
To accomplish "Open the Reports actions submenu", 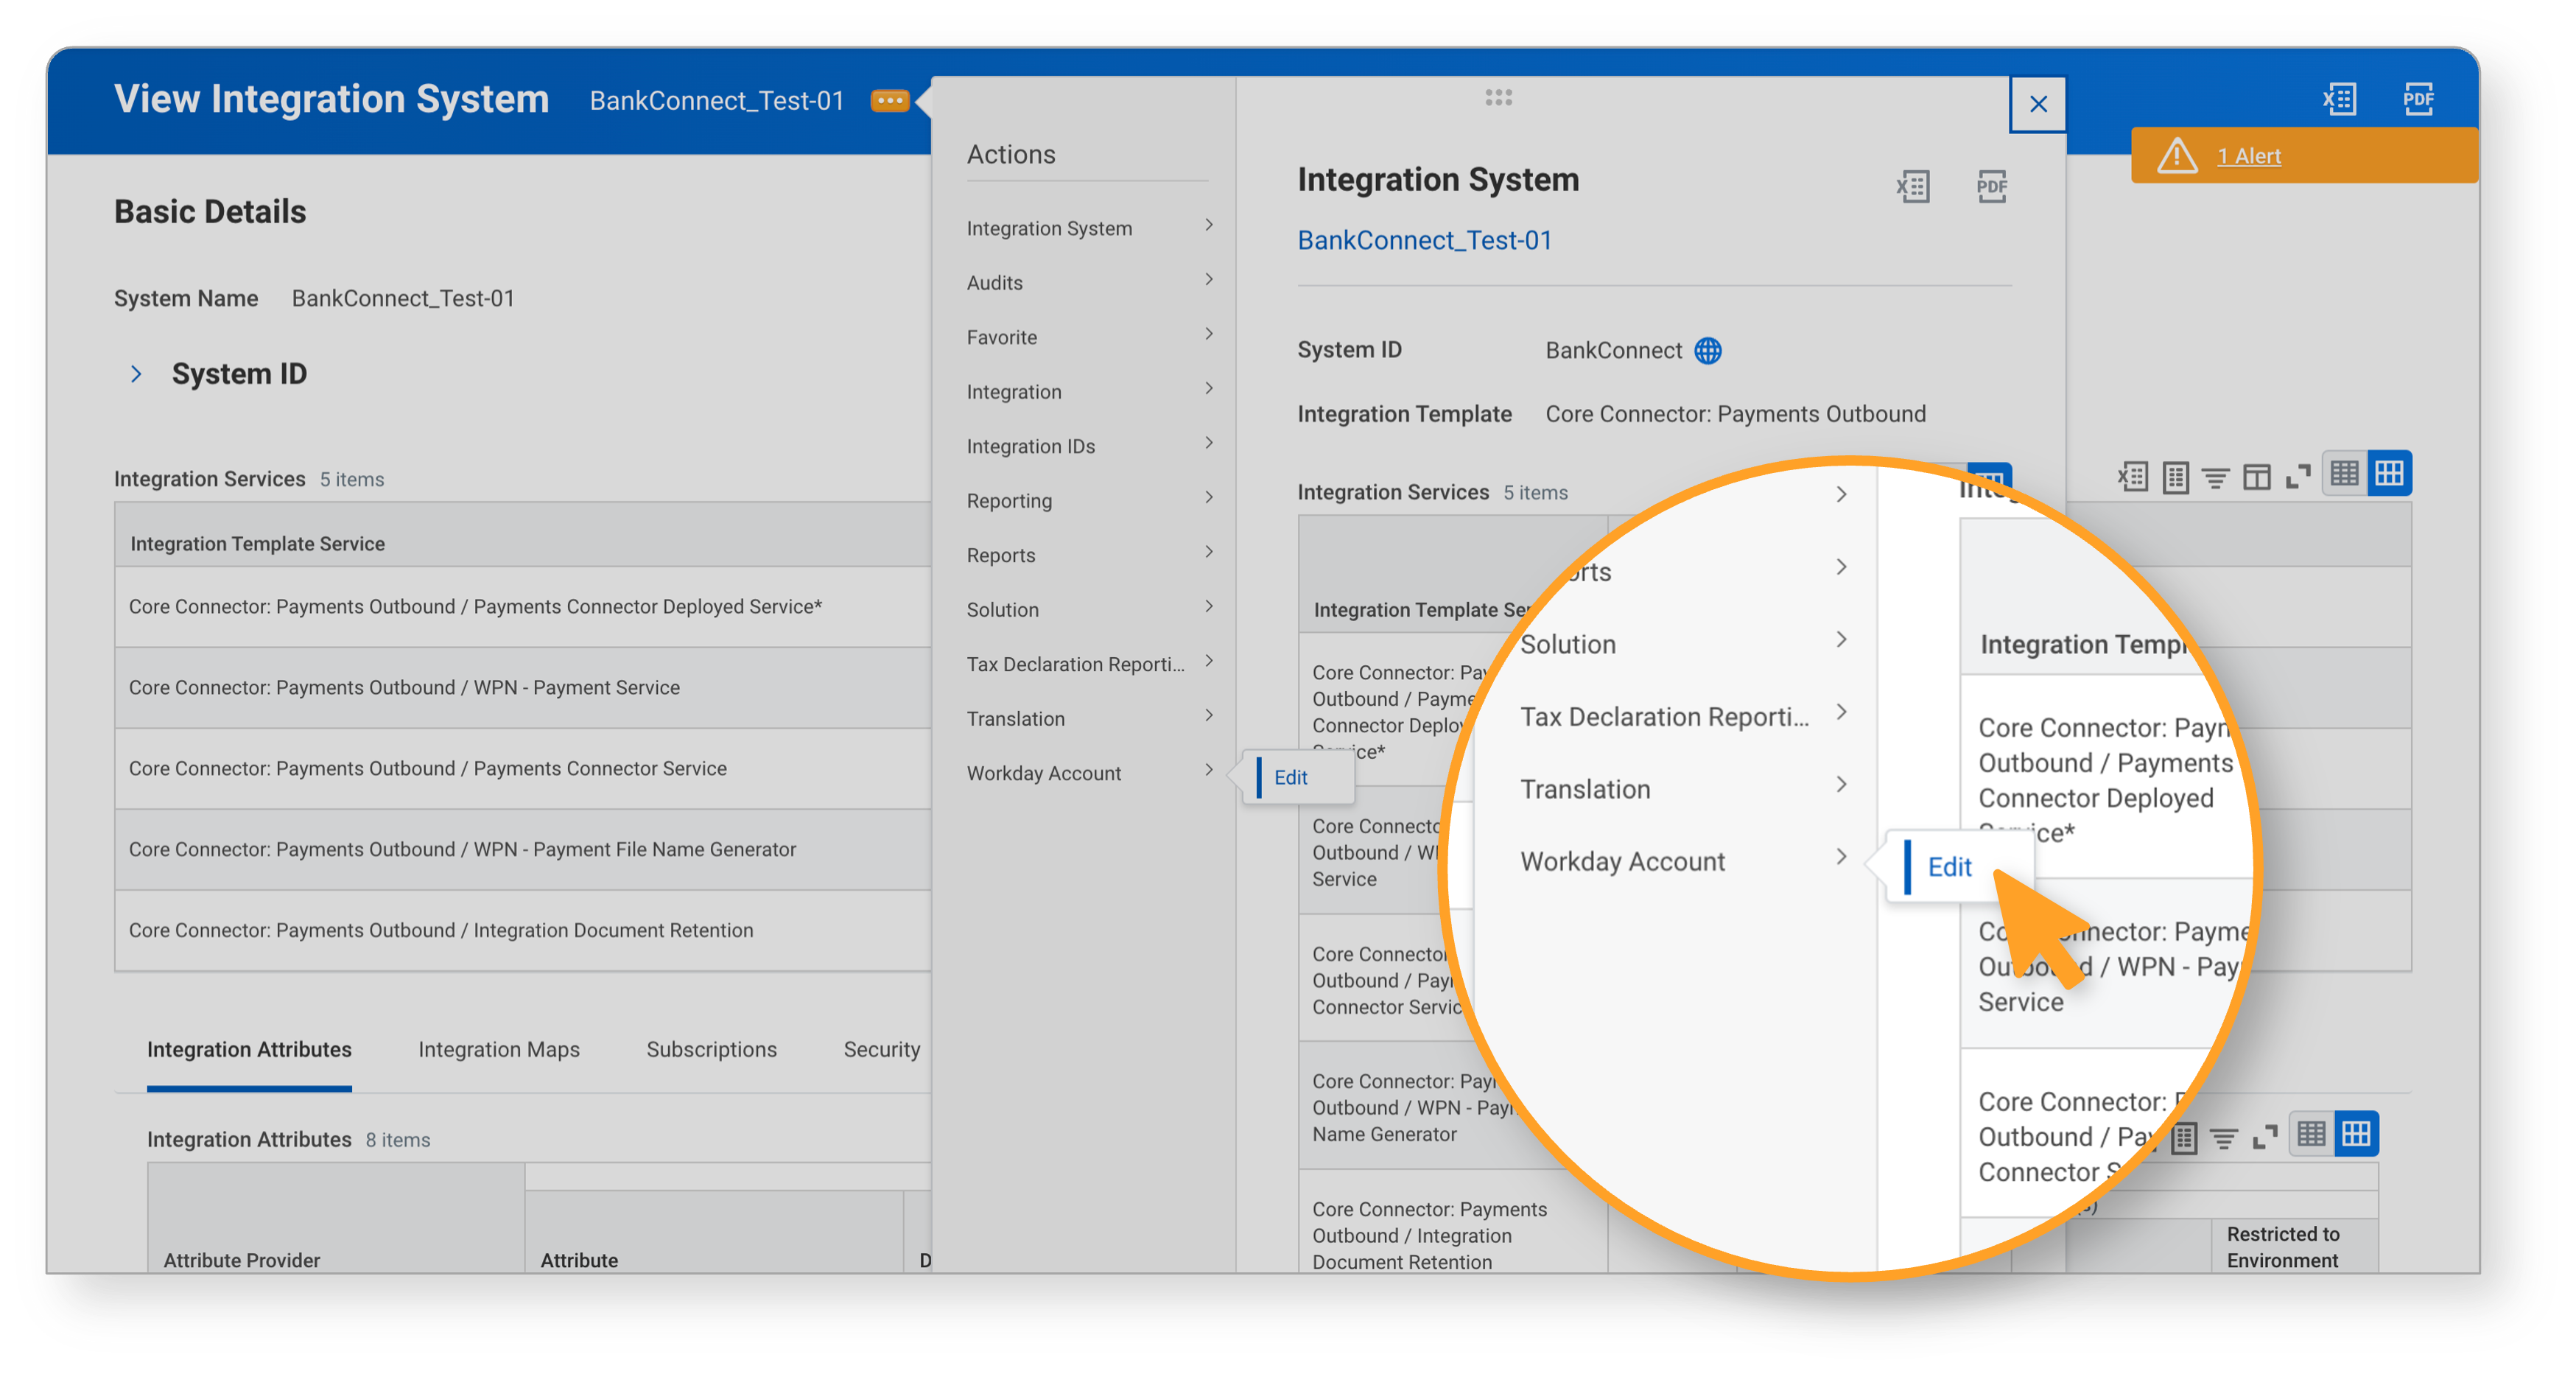I will click(x=1088, y=555).
